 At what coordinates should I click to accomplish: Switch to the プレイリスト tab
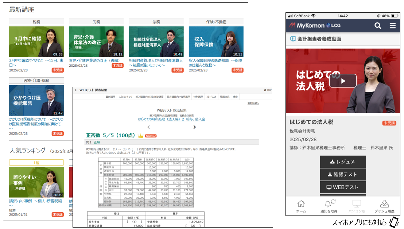211,97
